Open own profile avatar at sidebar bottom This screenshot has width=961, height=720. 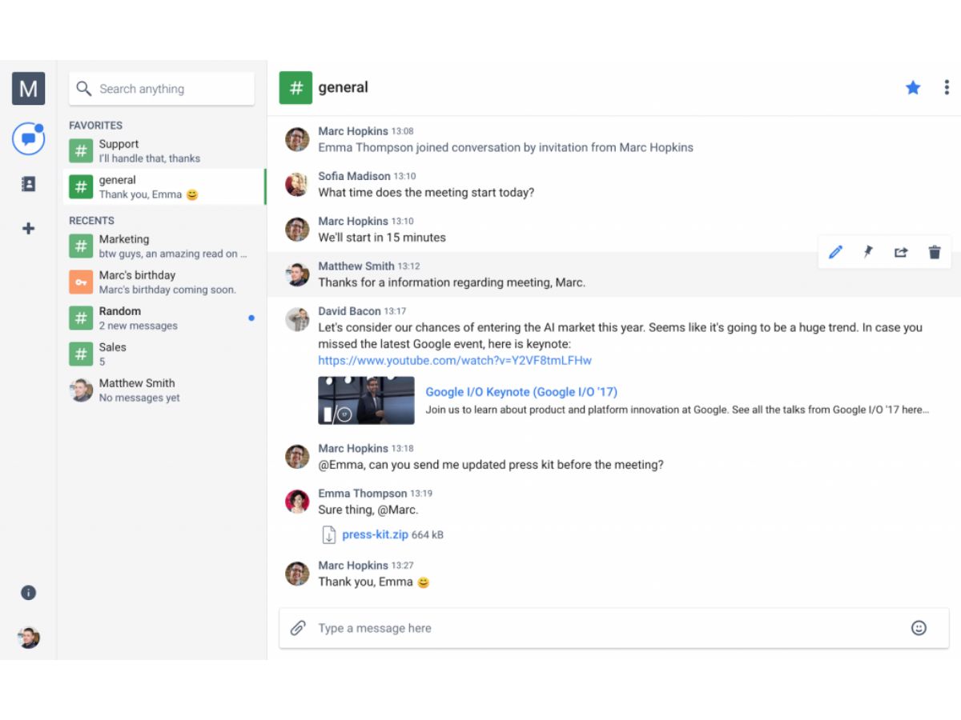pos(28,638)
